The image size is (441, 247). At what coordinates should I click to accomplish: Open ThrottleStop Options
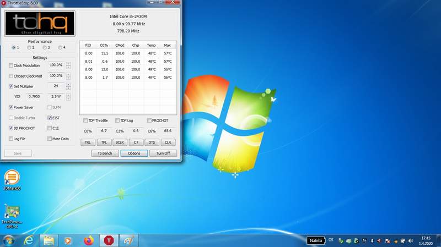click(x=134, y=153)
